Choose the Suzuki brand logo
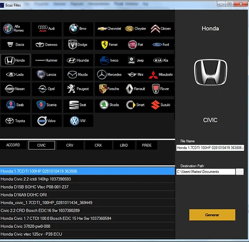The height and width of the screenshot is (242, 249). tap(161, 105)
